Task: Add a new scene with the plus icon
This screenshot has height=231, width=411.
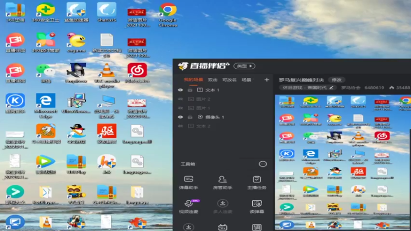Action: 267,80
